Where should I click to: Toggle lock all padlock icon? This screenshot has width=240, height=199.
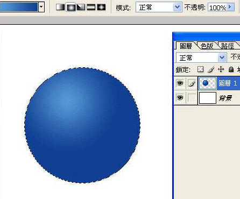coord(231,69)
